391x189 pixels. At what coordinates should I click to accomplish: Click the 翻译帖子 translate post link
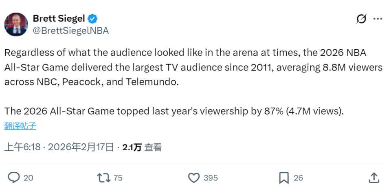[20, 126]
